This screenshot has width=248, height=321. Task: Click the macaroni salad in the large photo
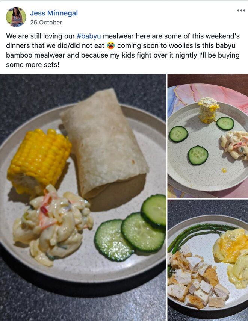coord(53,225)
